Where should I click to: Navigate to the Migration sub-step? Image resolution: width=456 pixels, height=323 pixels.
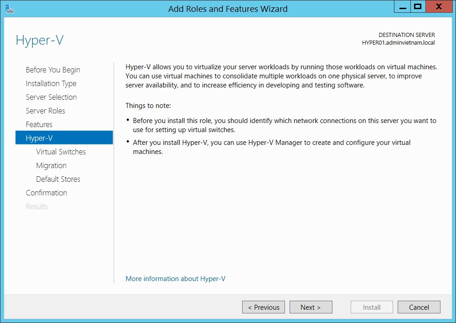click(x=52, y=165)
